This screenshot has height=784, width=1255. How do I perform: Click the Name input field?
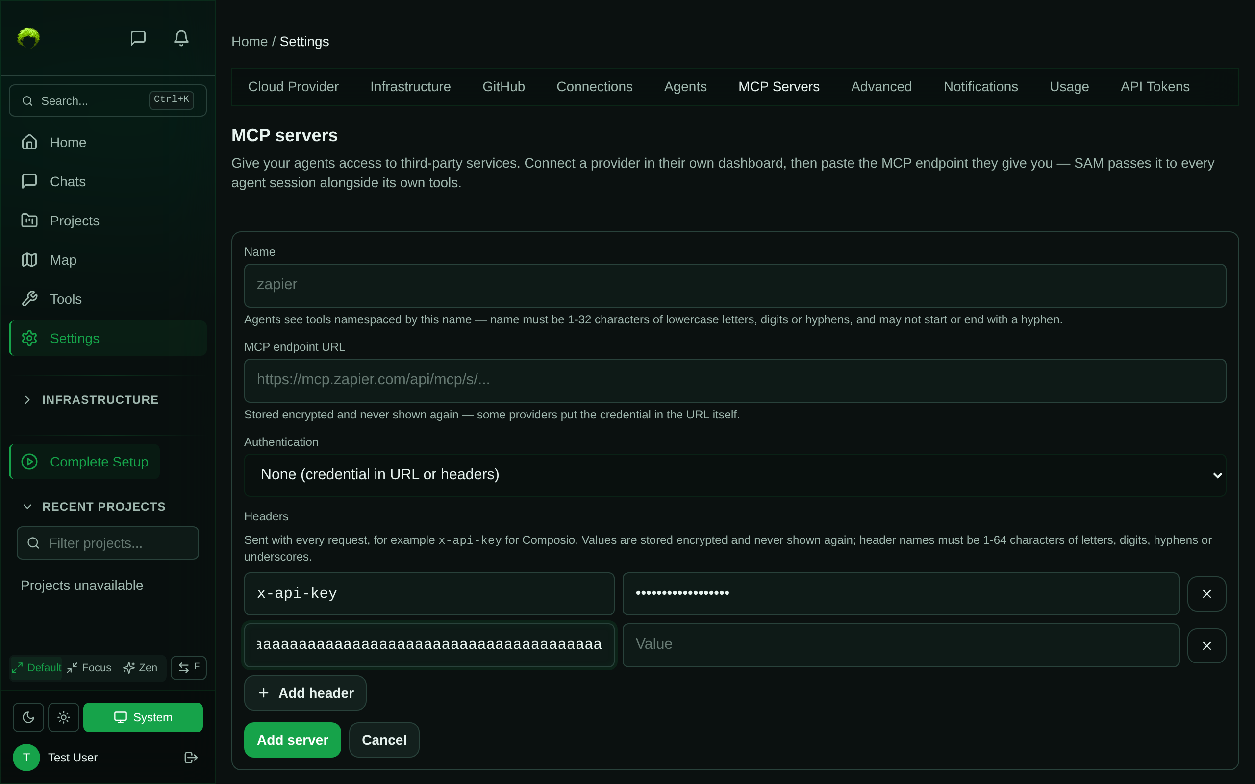click(x=735, y=285)
